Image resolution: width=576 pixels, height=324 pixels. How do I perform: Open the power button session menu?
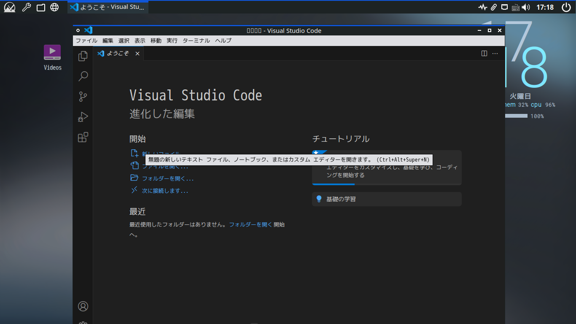tap(566, 7)
